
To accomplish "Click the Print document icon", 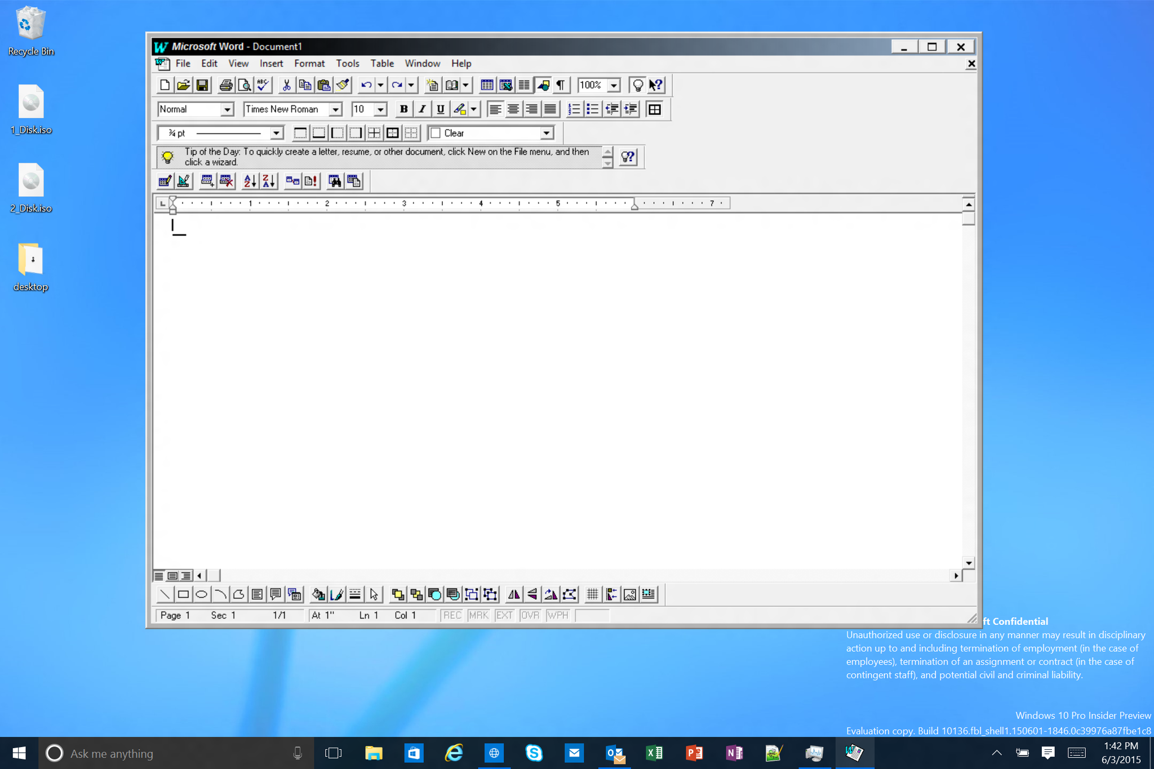I will [227, 85].
